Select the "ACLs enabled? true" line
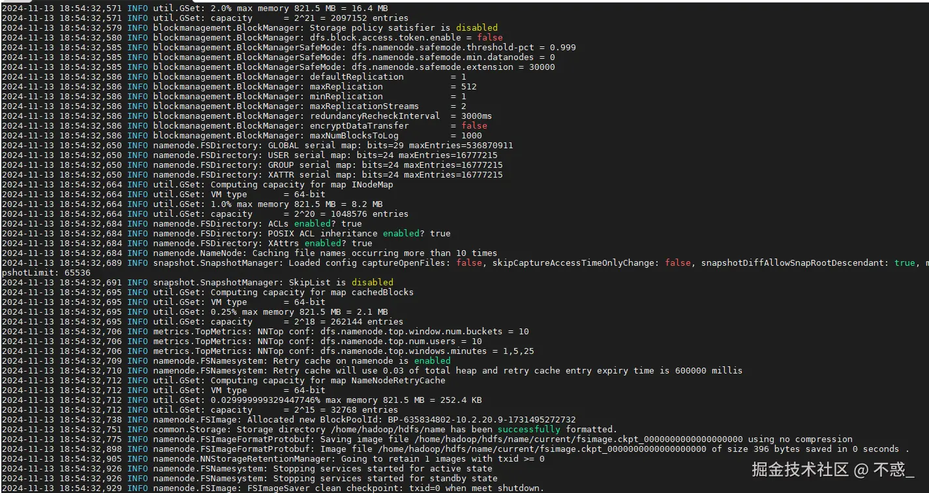The height and width of the screenshot is (493, 929). [181, 224]
